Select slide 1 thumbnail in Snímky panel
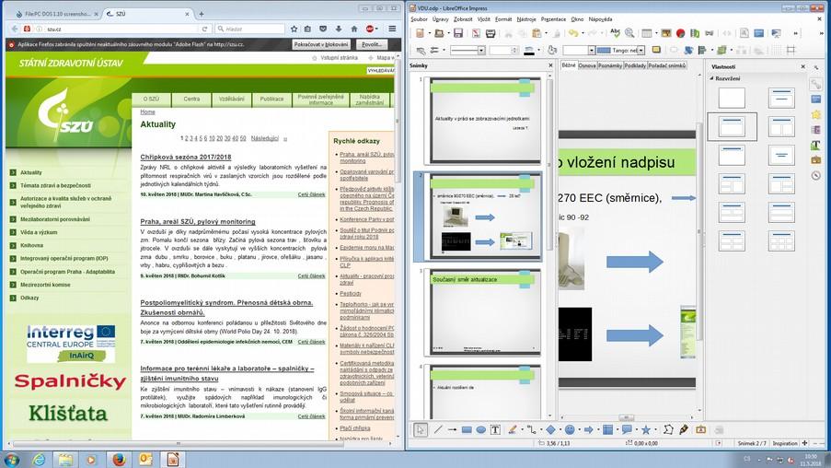Screen dimensions: 831x468 pyautogui.click(x=485, y=120)
